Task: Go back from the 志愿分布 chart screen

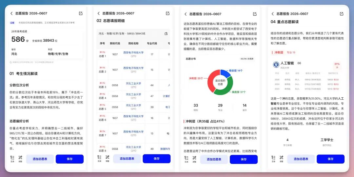Action: [x=186, y=14]
